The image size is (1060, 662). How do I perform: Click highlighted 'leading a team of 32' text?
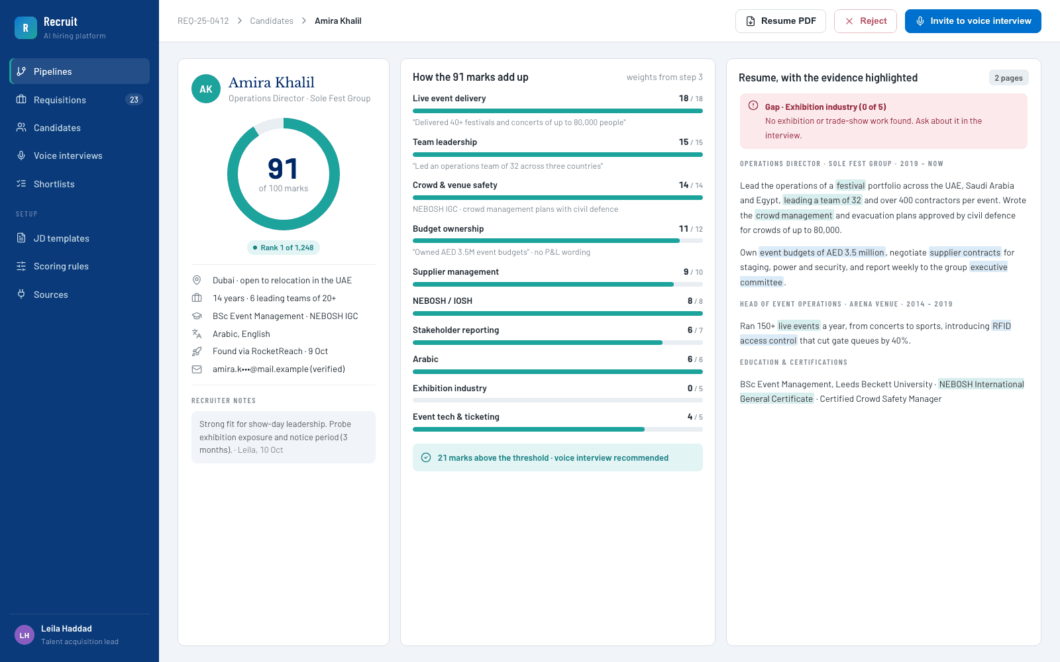pyautogui.click(x=822, y=201)
